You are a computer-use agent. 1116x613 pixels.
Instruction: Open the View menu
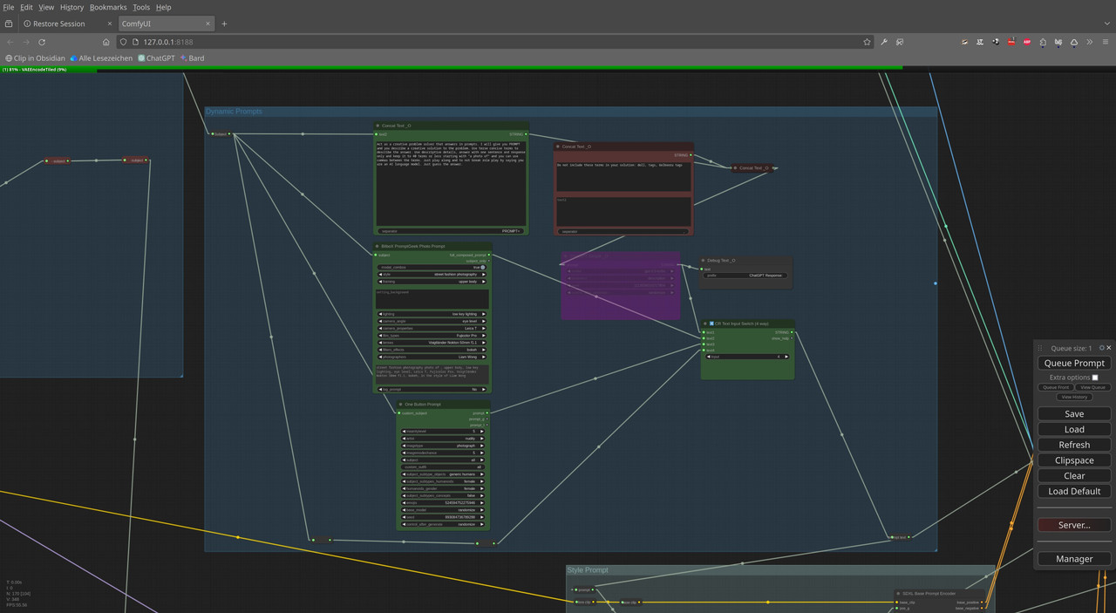pyautogui.click(x=46, y=7)
